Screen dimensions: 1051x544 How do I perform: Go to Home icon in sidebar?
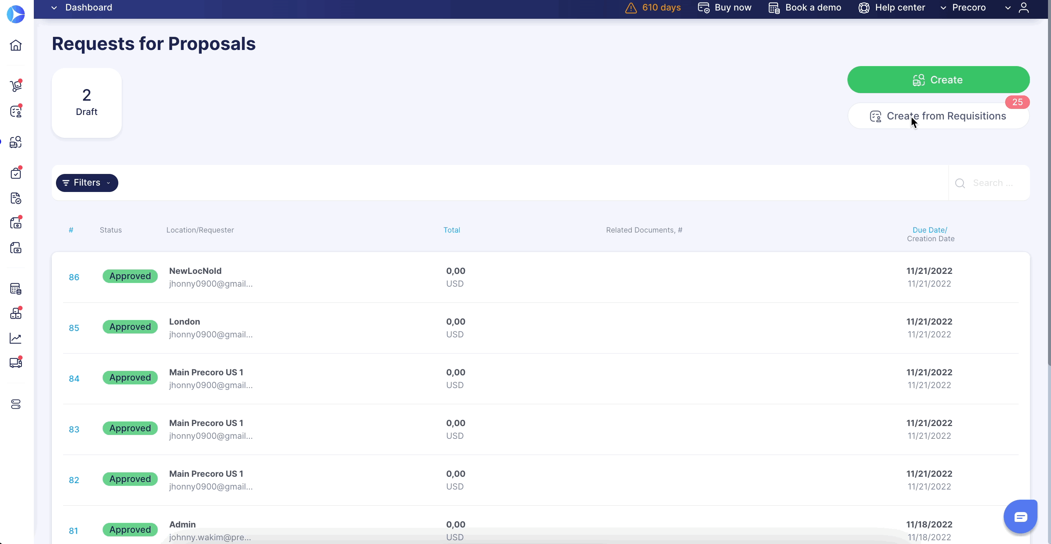[x=16, y=45]
